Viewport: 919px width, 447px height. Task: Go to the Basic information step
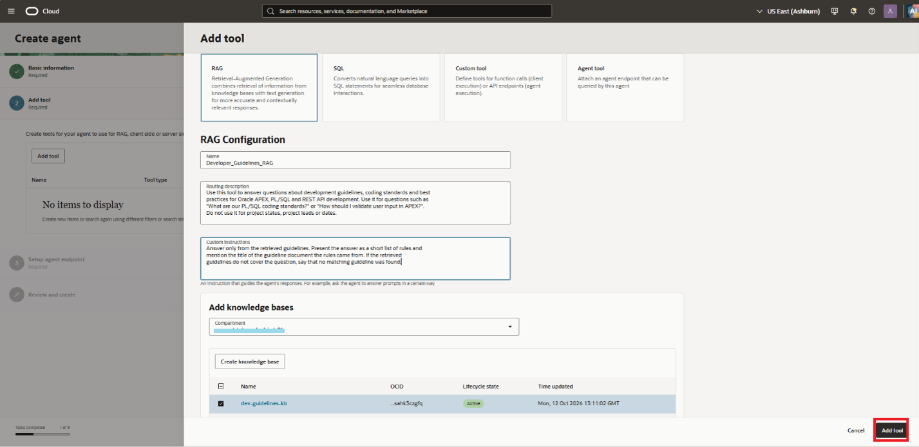51,68
